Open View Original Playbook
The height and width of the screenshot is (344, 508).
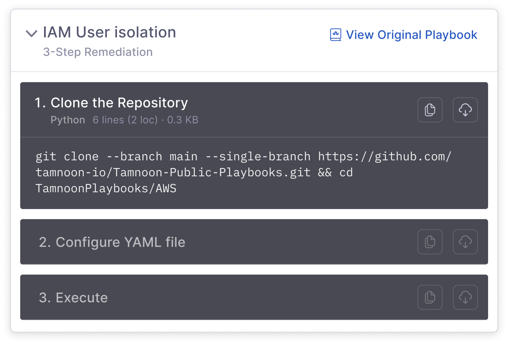point(411,35)
